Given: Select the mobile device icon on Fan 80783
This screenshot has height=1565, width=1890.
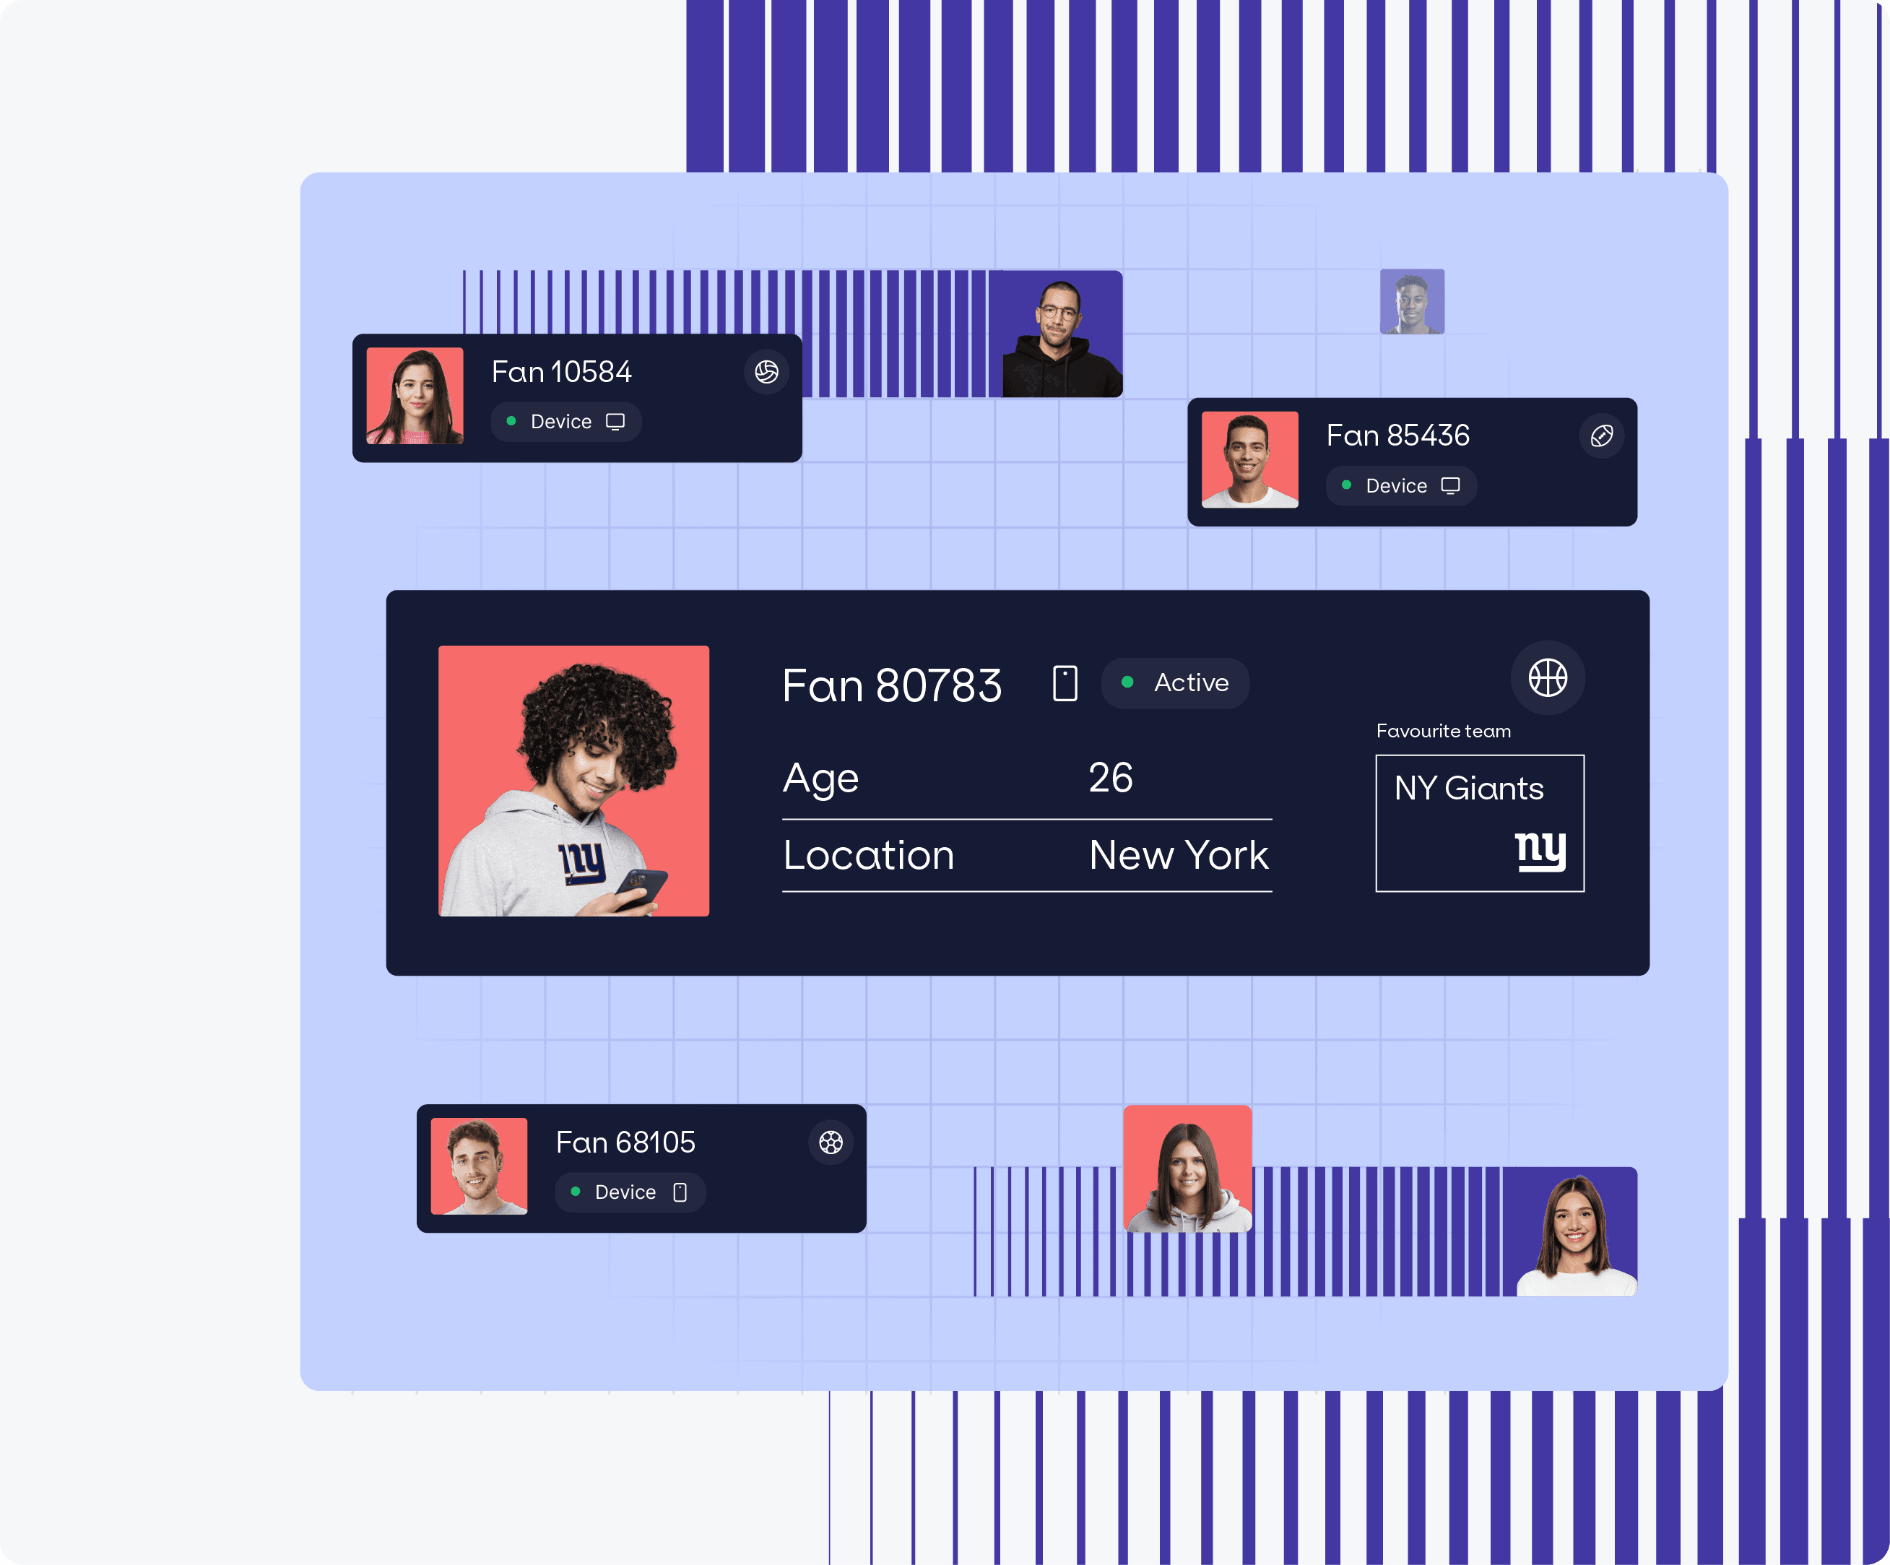Looking at the screenshot, I should 1066,682.
